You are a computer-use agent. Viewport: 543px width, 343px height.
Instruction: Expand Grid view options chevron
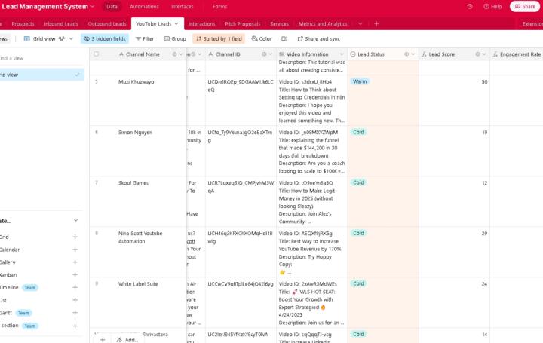click(71, 38)
